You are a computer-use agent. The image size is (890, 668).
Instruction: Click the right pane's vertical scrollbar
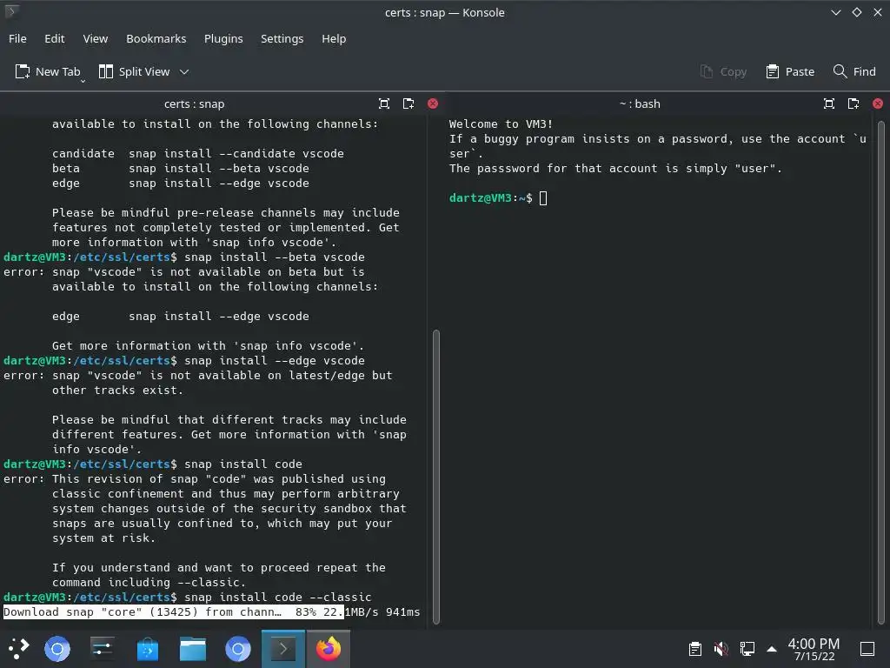click(881, 372)
